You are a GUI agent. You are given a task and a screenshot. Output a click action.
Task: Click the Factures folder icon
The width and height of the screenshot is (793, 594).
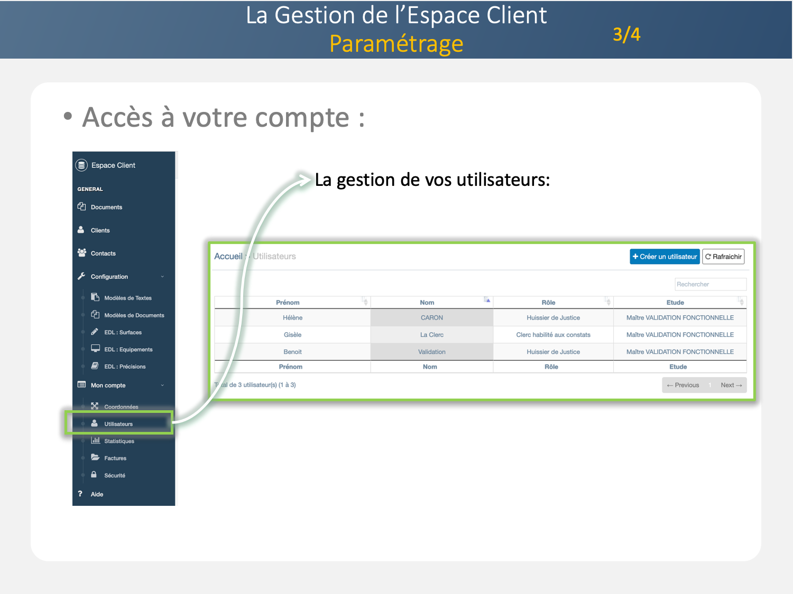[x=95, y=457]
